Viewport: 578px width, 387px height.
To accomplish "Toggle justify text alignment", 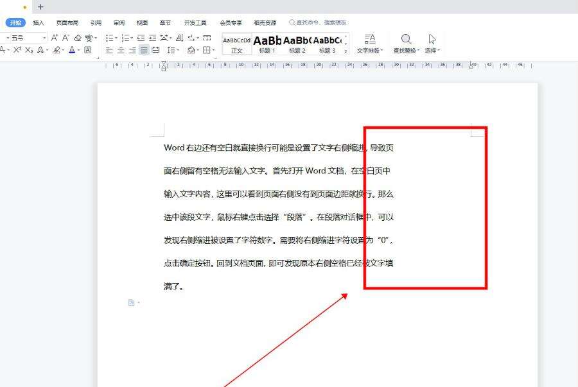I will click(144, 50).
